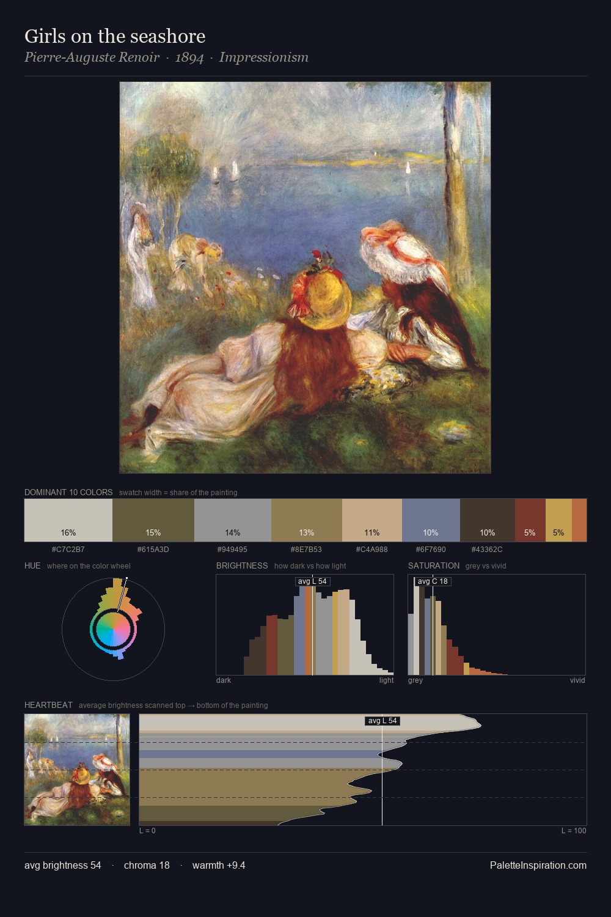Open the main Renoir painting image
Screen dimensions: 611x917
point(305,278)
